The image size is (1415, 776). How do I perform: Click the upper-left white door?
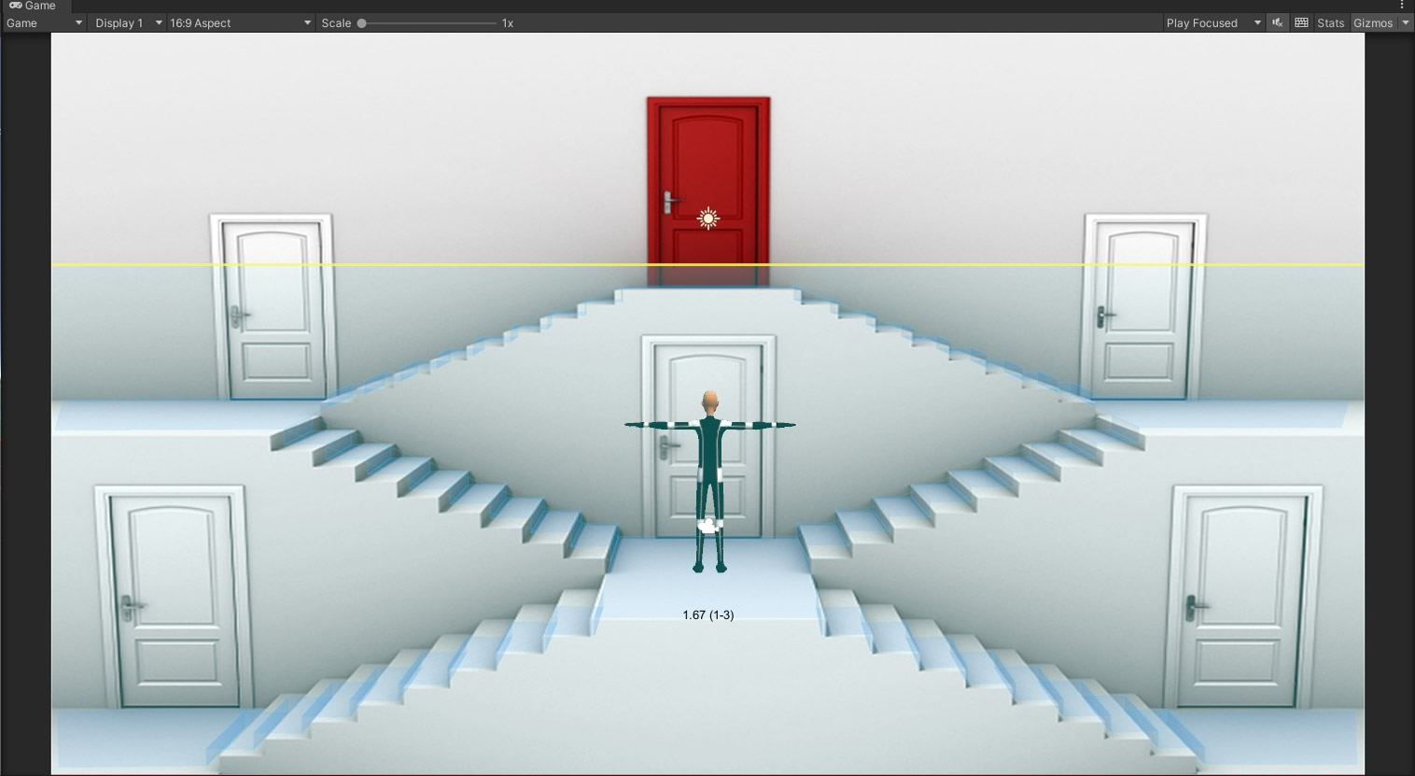272,308
